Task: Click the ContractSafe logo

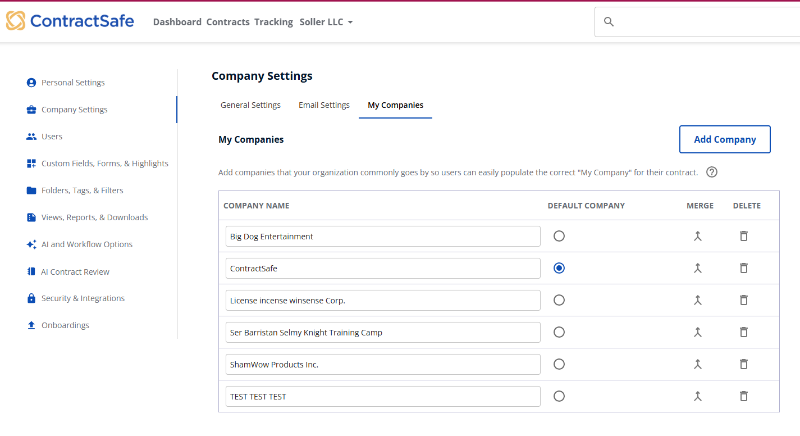Action: click(70, 21)
